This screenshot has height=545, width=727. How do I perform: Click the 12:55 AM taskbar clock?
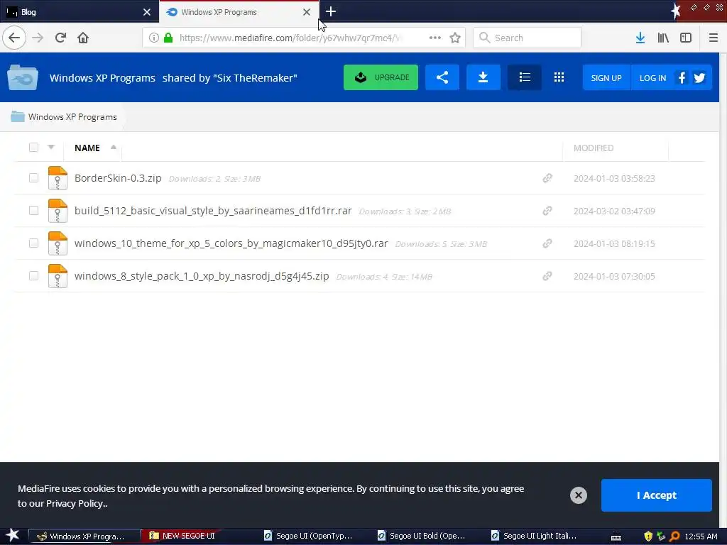coord(701,536)
